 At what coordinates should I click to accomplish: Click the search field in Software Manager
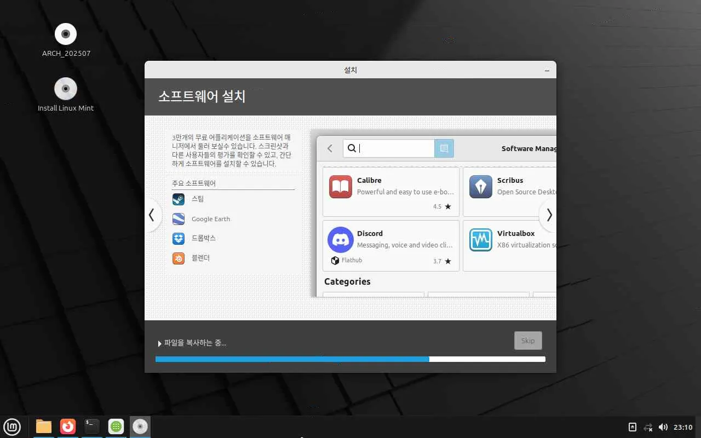click(x=389, y=148)
